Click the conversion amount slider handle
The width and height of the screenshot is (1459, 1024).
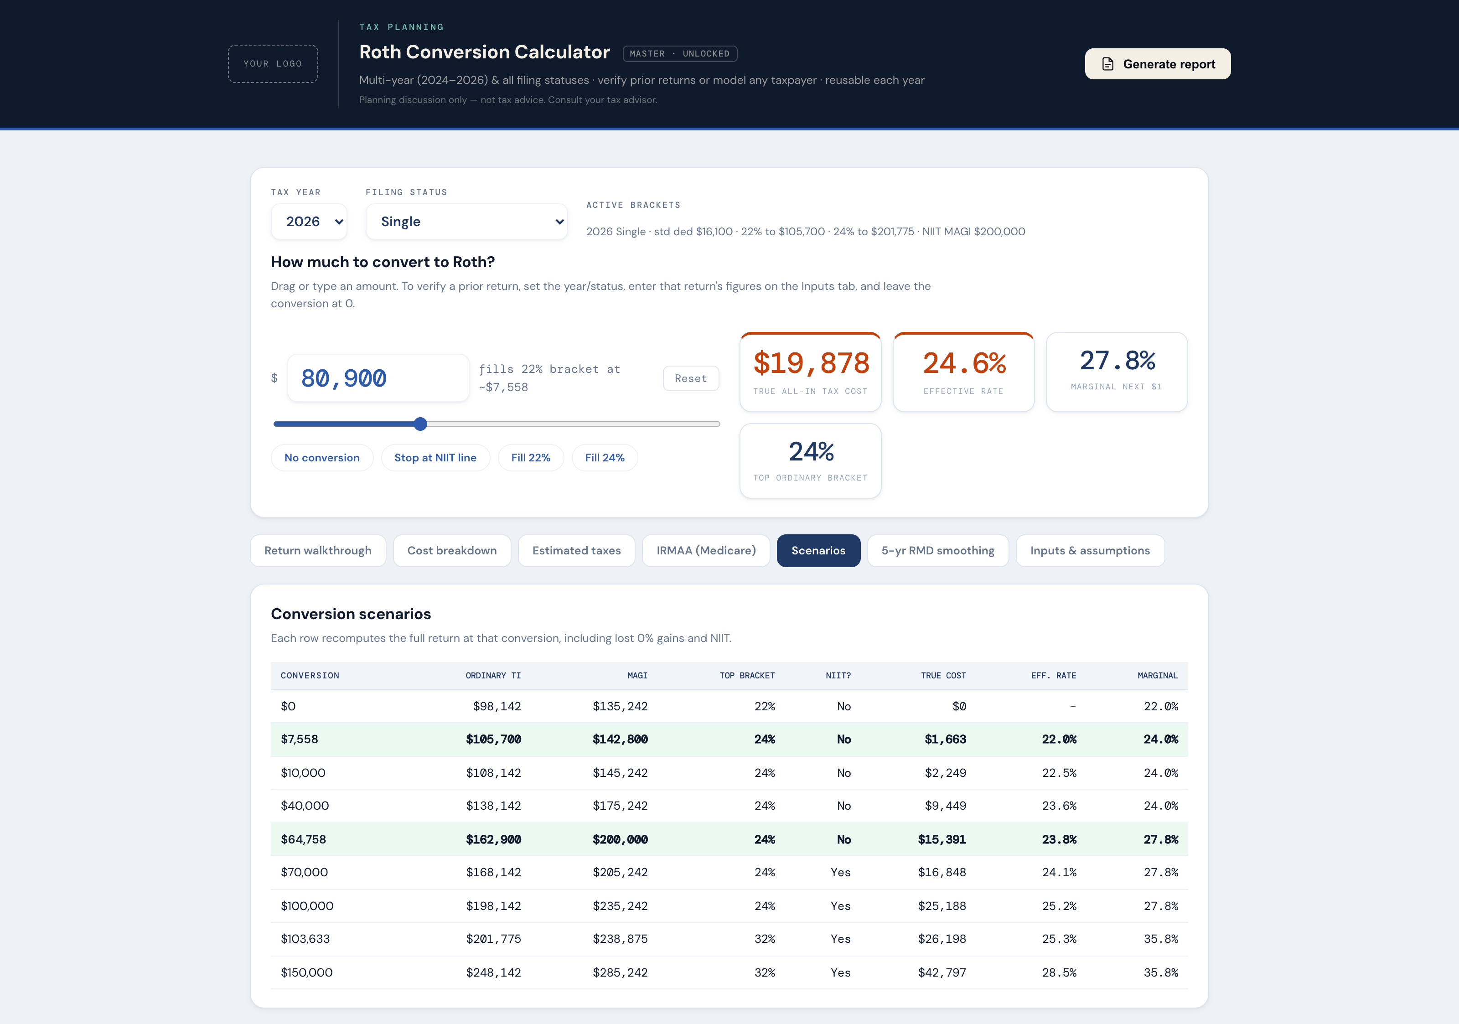pyautogui.click(x=420, y=424)
